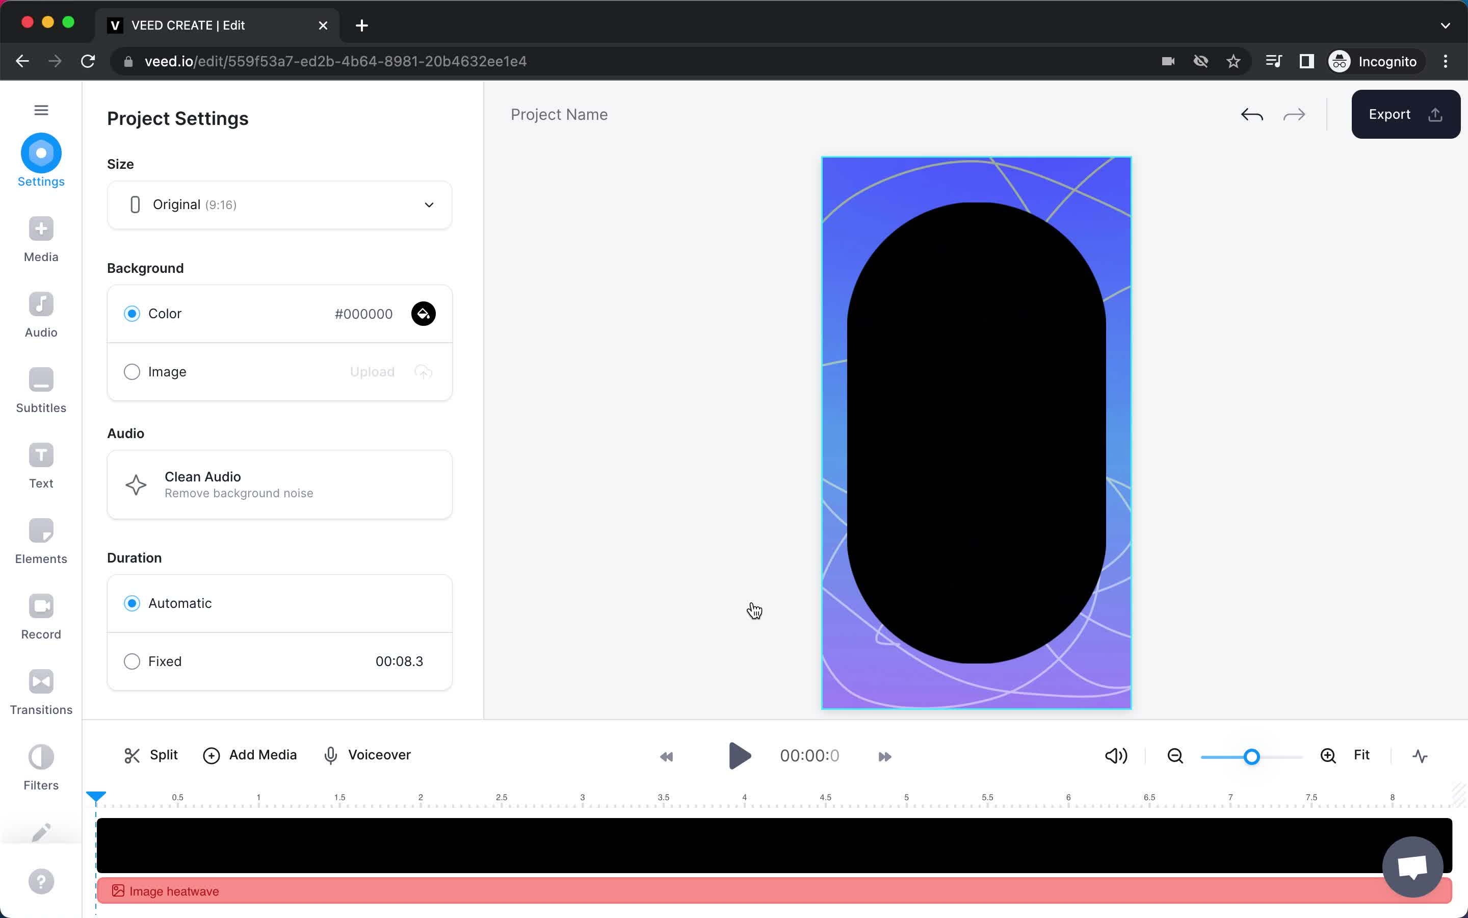Open the live chat bubble
Viewport: 1468px width, 918px height.
click(1412, 867)
